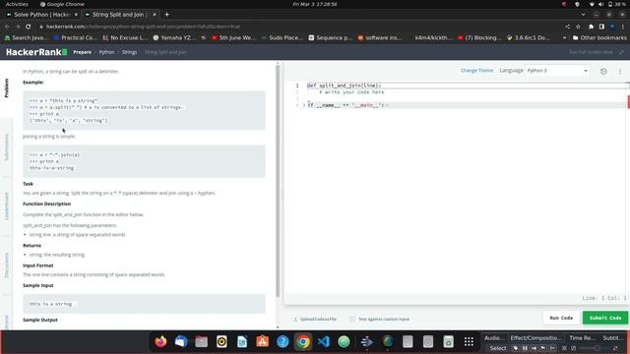Open the Strings breadcrumb link
Image resolution: width=630 pixels, height=354 pixels.
129,52
